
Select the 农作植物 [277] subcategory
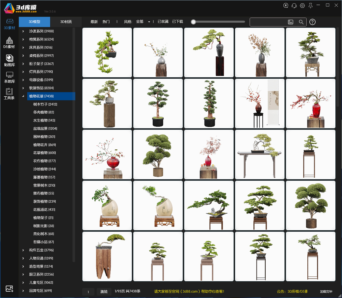point(44,161)
